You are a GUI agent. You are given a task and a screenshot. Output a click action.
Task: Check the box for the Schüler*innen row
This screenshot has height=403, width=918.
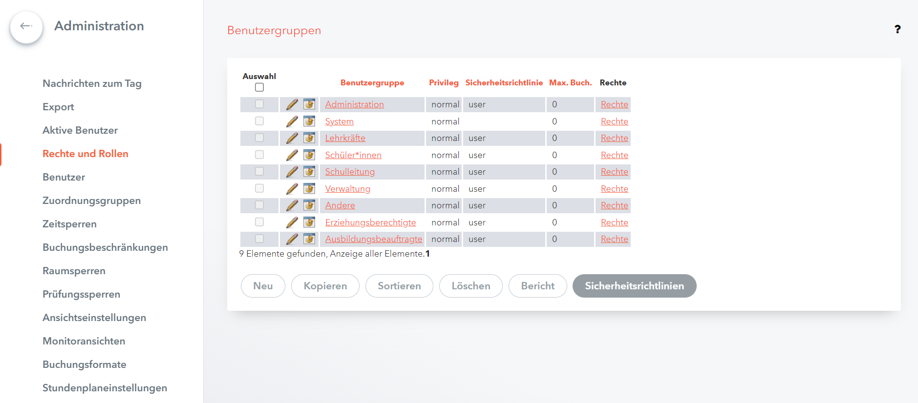click(259, 155)
